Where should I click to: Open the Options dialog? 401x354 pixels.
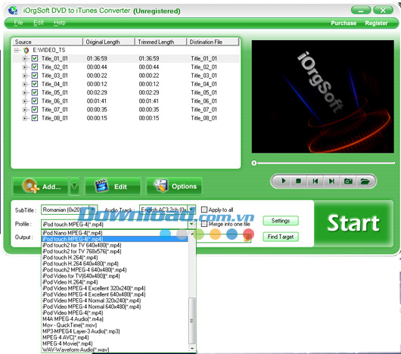(x=174, y=186)
